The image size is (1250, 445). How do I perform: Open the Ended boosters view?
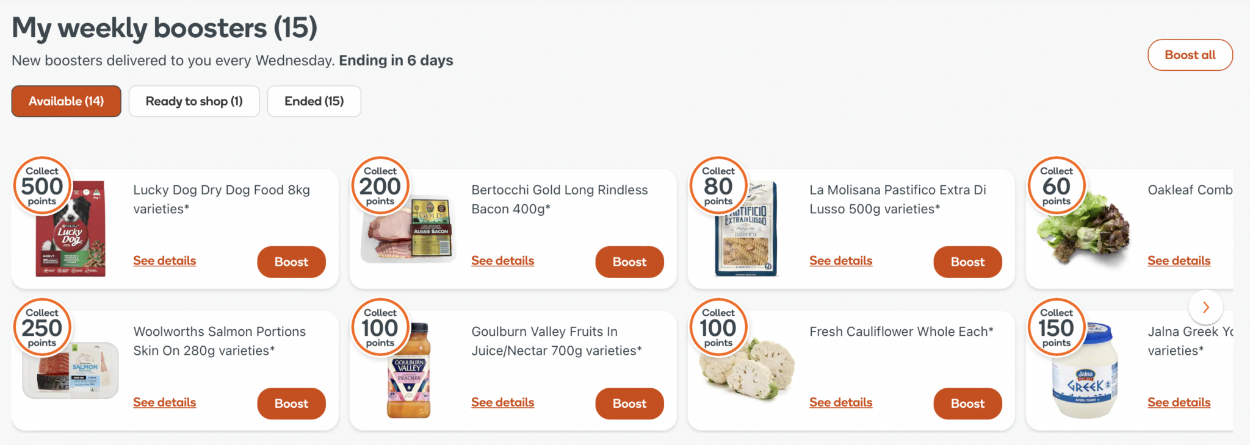pos(314,101)
